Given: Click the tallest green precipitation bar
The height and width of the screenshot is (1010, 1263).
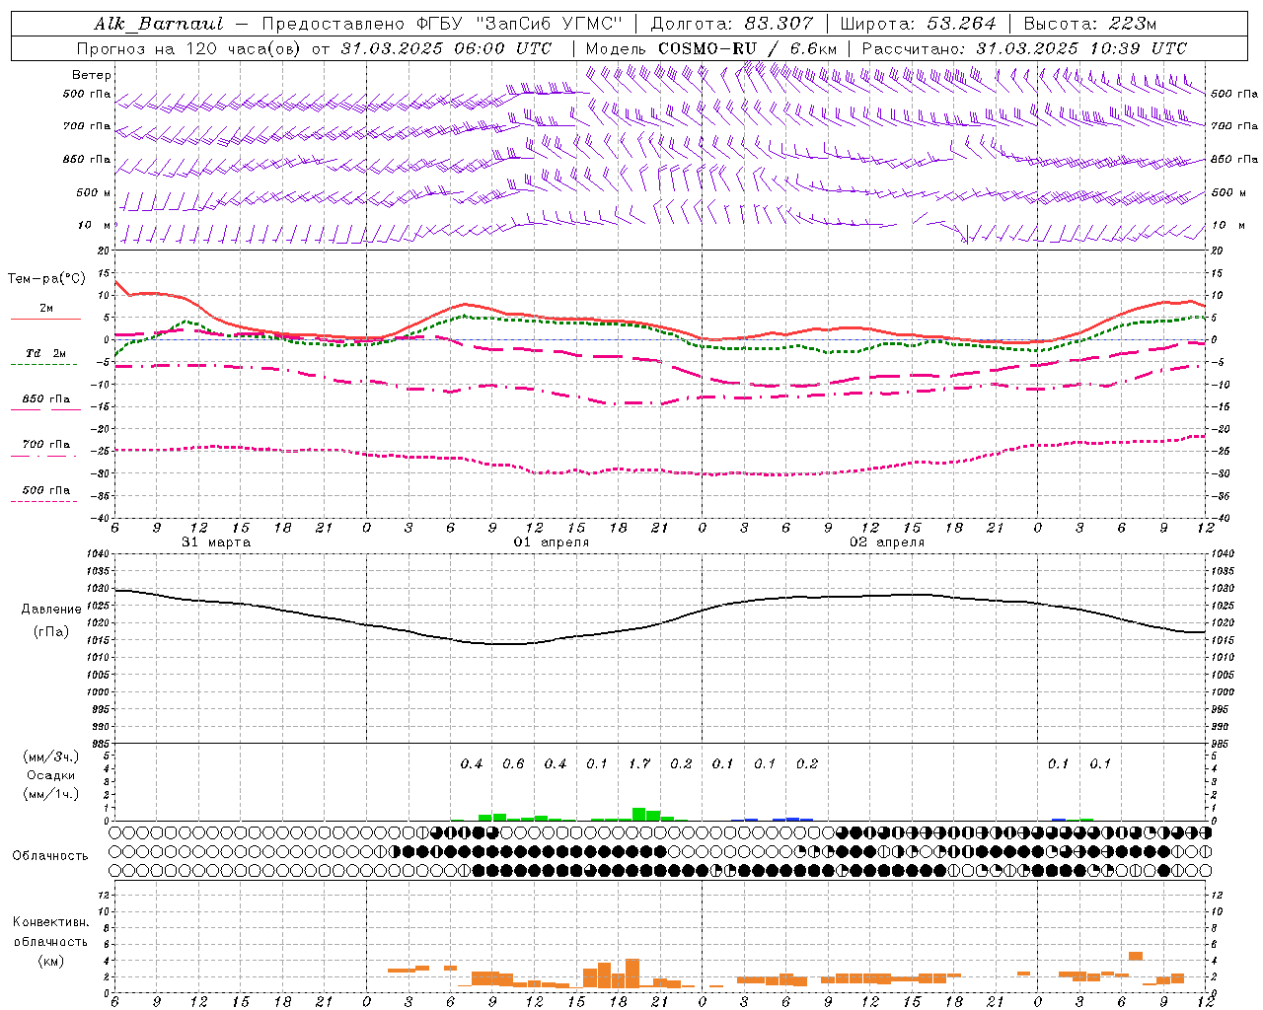Looking at the screenshot, I should [639, 814].
